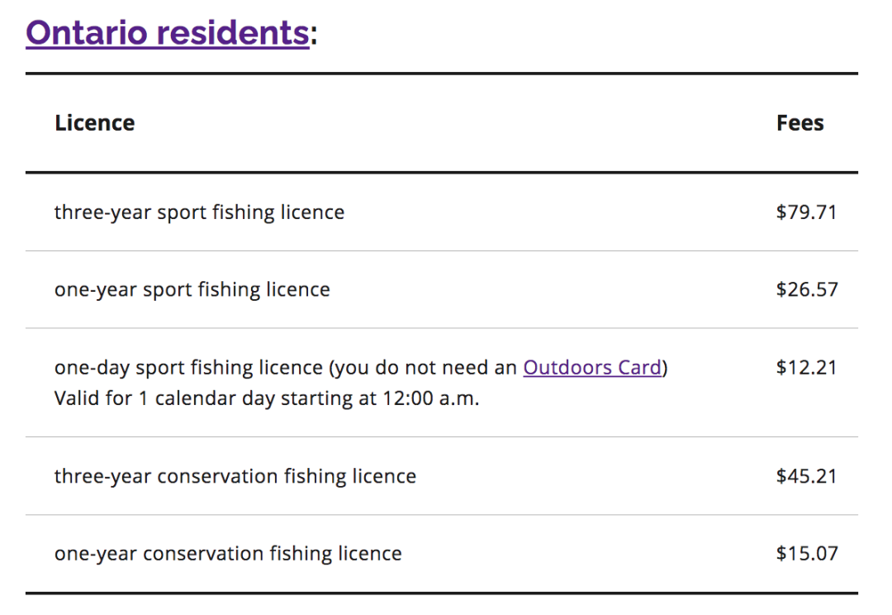Click the Licence column header
This screenshot has height=615, width=892.
(94, 123)
